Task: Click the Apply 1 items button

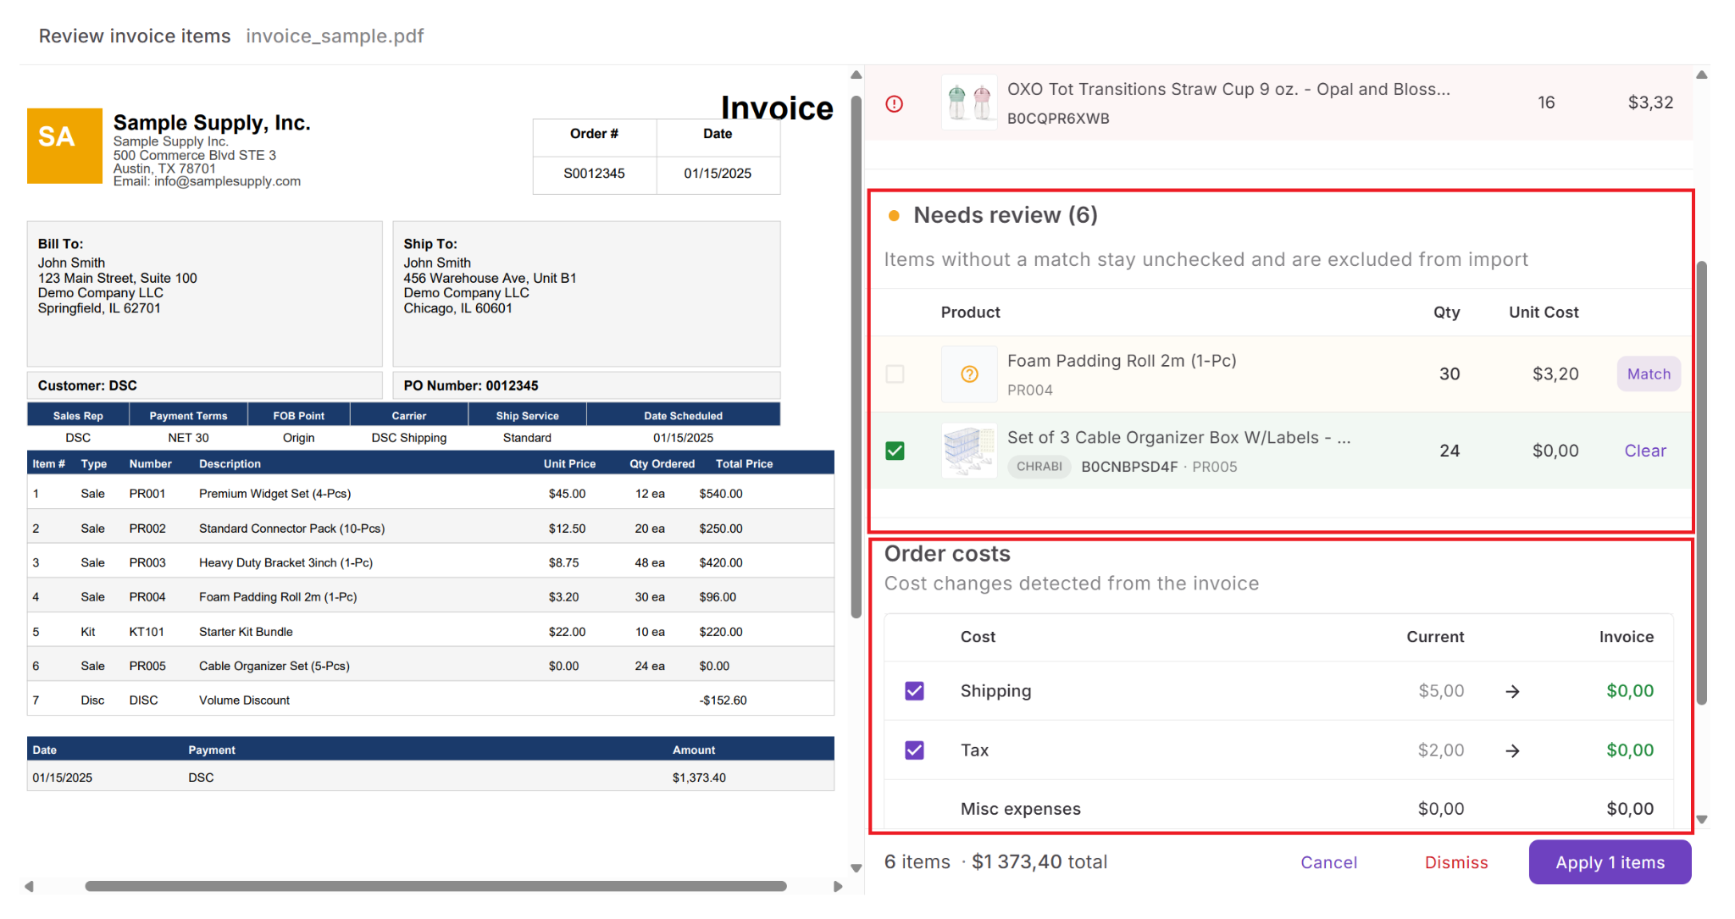Action: (x=1610, y=862)
